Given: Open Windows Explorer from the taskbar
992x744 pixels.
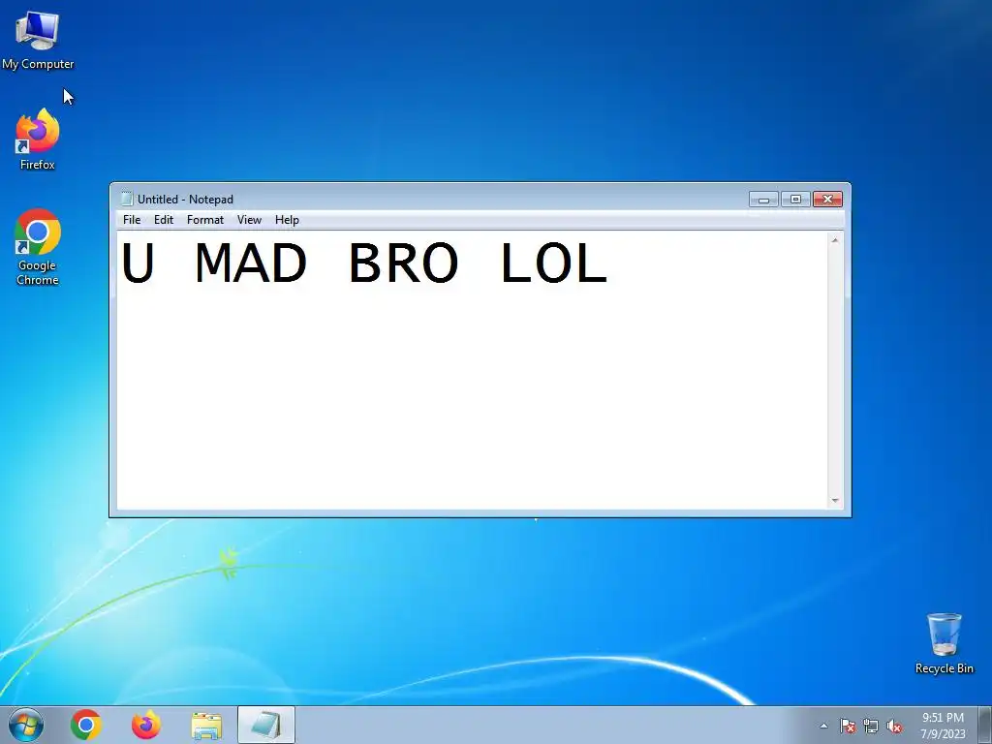Looking at the screenshot, I should pyautogui.click(x=206, y=726).
